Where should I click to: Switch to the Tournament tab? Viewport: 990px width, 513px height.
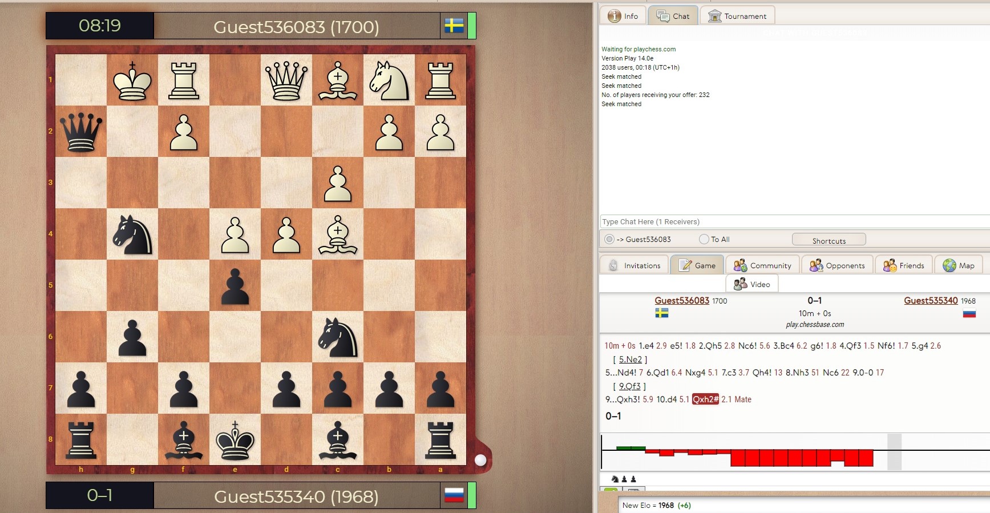pos(737,16)
